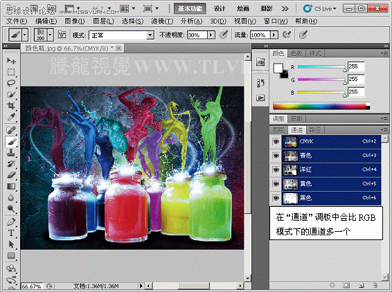392x292 pixels.
Task: Switch to the 摄影 workspace
Action: click(266, 9)
